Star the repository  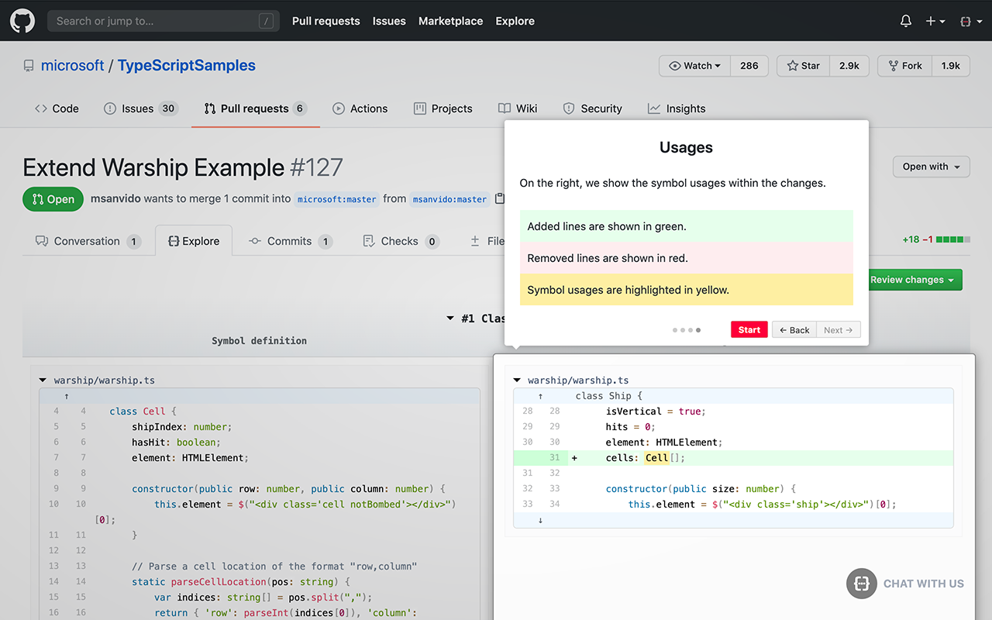803,66
